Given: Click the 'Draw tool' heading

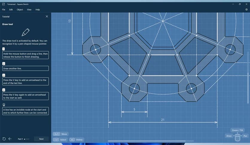Looking at the screenshot, I should (7, 24).
